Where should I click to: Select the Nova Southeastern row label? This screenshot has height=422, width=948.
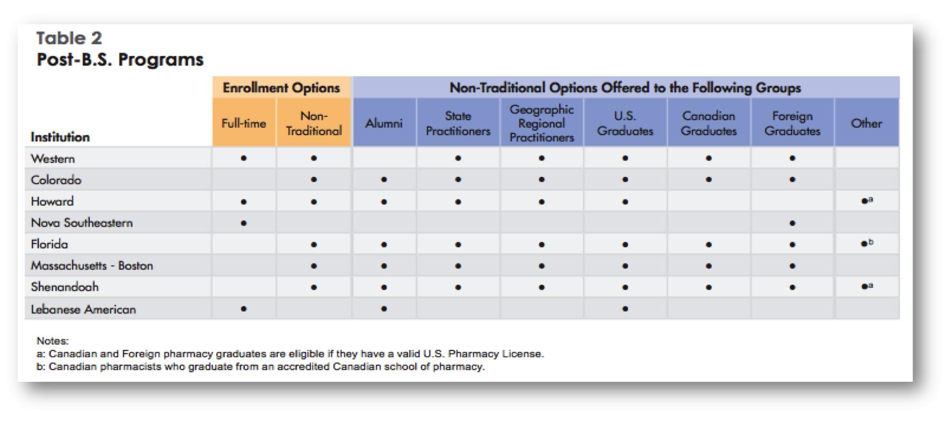(x=82, y=223)
